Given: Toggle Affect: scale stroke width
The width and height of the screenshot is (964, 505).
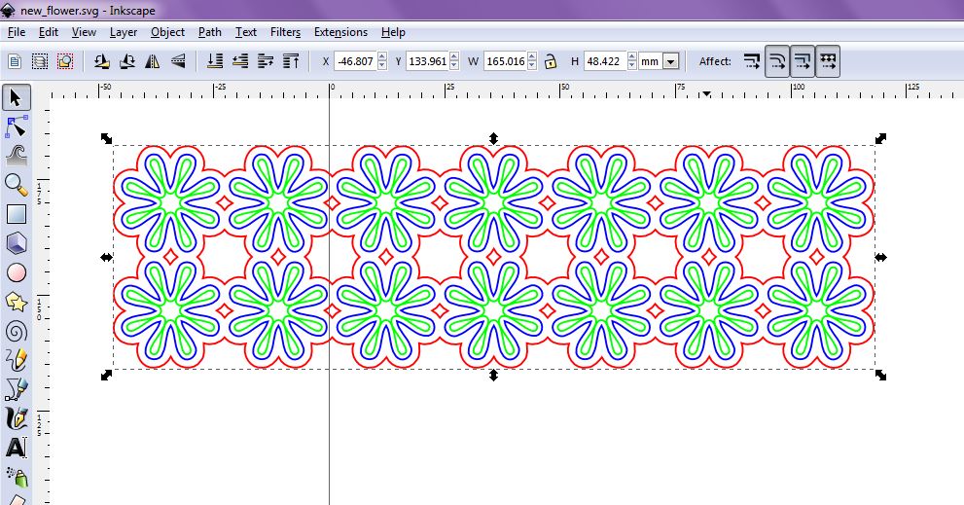Looking at the screenshot, I should [752, 61].
